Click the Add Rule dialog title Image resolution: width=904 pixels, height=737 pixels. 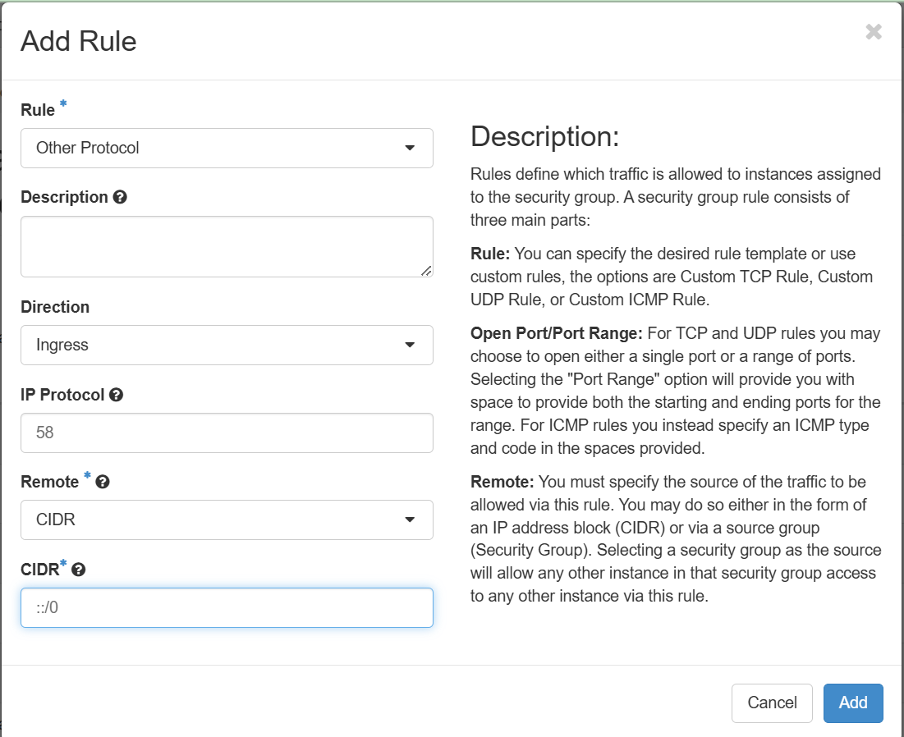click(x=79, y=41)
